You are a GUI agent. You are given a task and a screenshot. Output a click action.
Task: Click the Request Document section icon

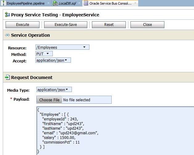[7, 77]
